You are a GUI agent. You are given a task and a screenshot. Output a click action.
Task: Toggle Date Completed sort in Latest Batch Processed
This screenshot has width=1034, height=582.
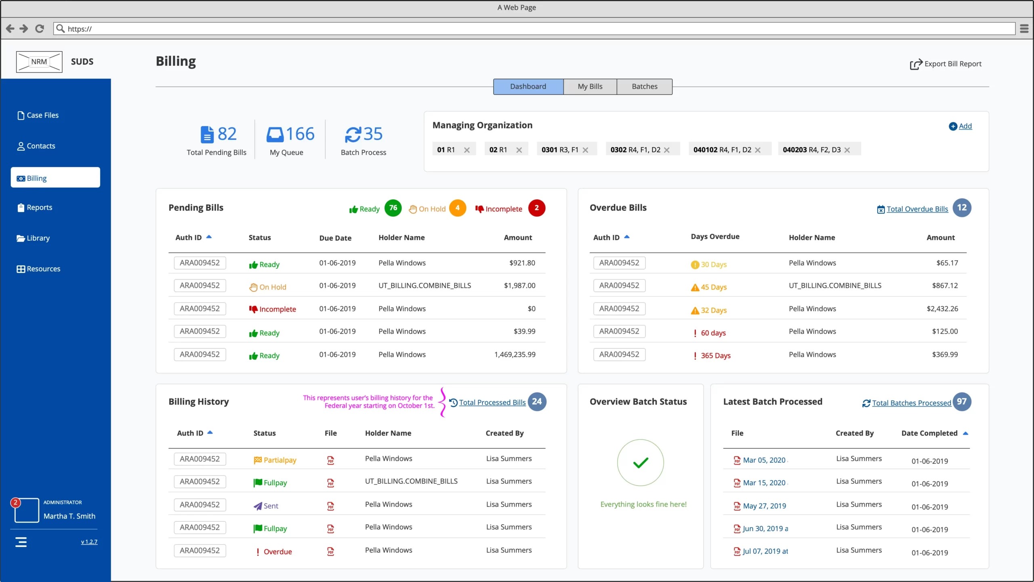(x=966, y=433)
